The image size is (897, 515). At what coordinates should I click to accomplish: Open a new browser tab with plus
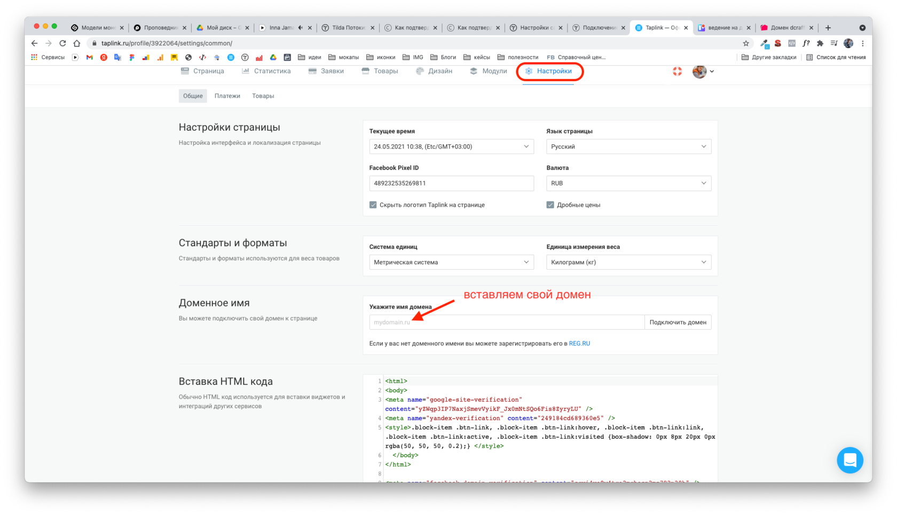[828, 28]
